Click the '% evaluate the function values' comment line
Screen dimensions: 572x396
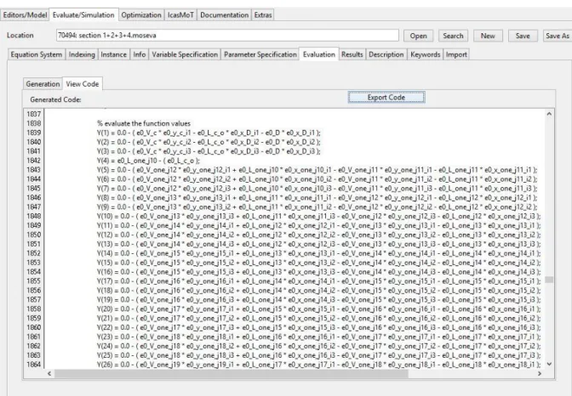(x=144, y=123)
